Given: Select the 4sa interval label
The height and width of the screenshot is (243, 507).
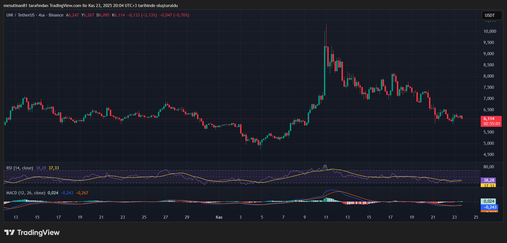Looking at the screenshot, I should point(41,15).
